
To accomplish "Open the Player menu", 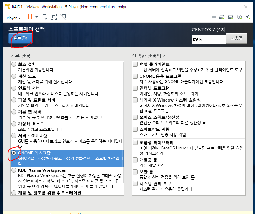I will point(13,18).
